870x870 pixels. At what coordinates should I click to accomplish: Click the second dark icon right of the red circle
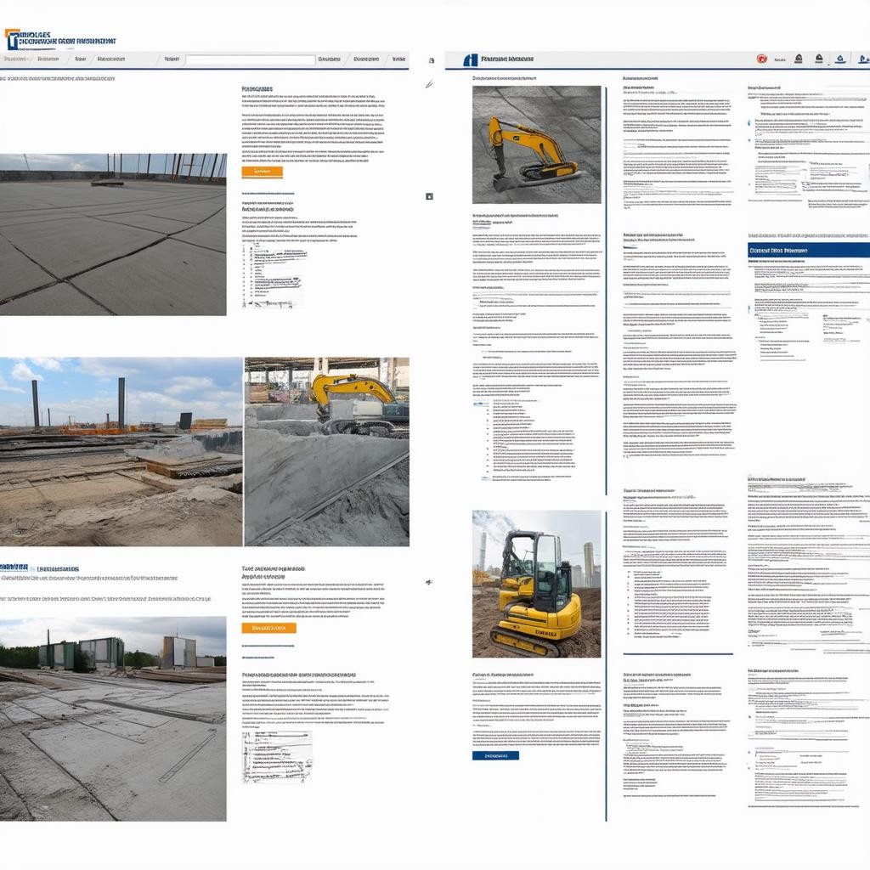pos(819,59)
